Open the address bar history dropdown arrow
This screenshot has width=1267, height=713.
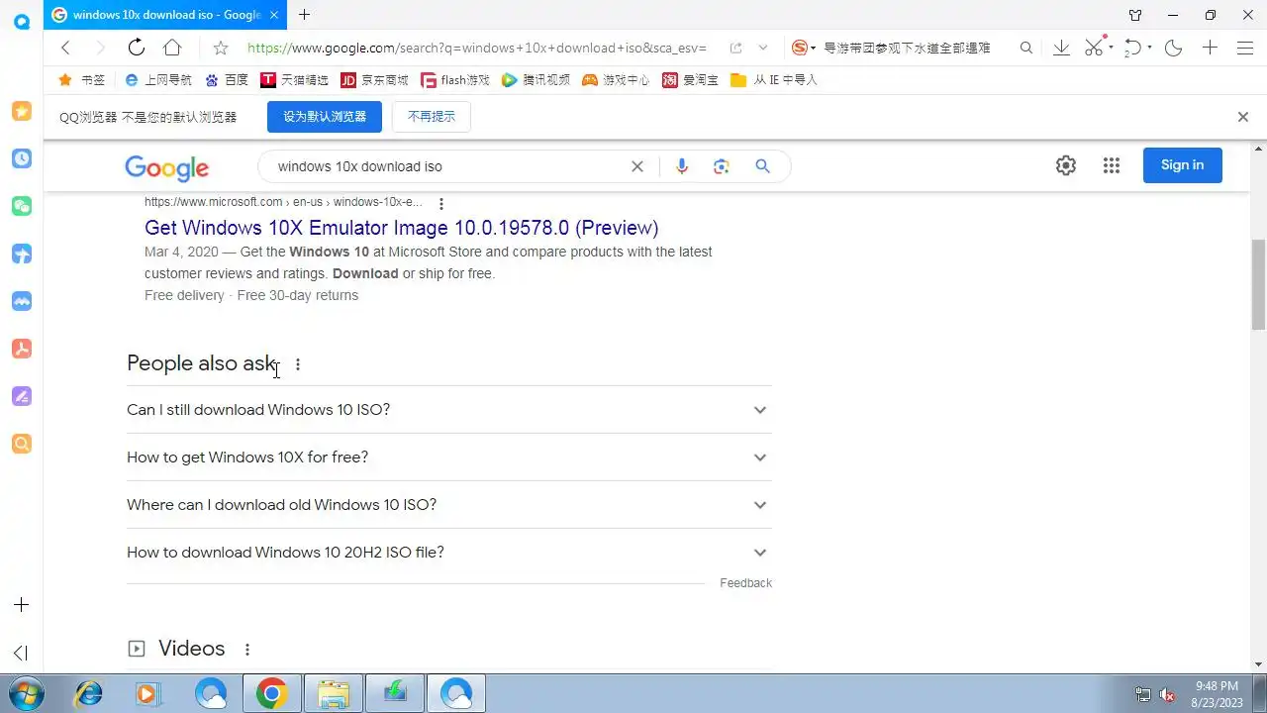click(x=763, y=48)
